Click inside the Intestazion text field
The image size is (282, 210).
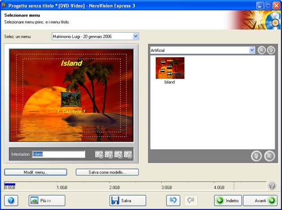(x=59, y=154)
